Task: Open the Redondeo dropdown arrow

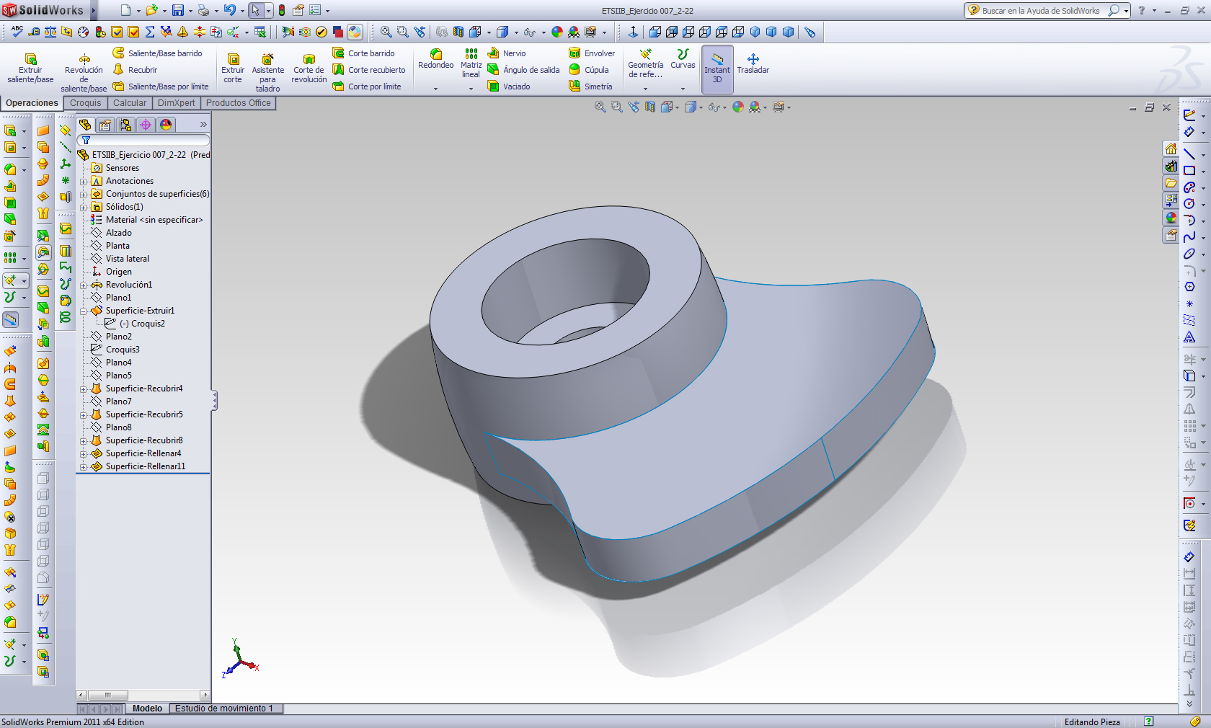Action: (x=435, y=89)
